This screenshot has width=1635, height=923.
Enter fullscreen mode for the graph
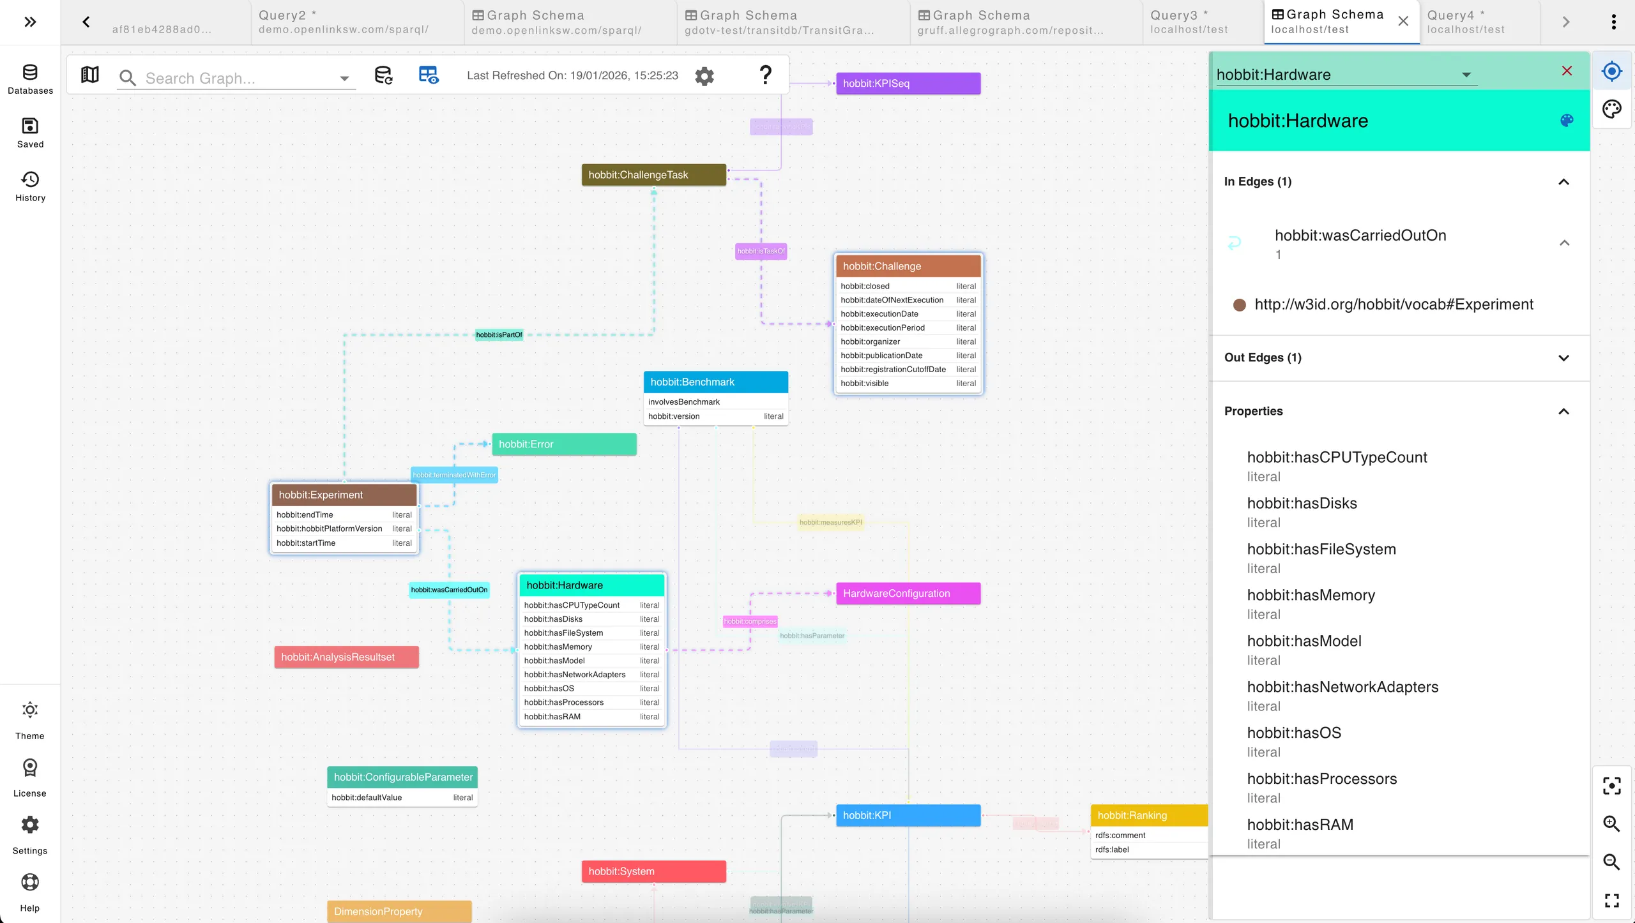pyautogui.click(x=1612, y=901)
